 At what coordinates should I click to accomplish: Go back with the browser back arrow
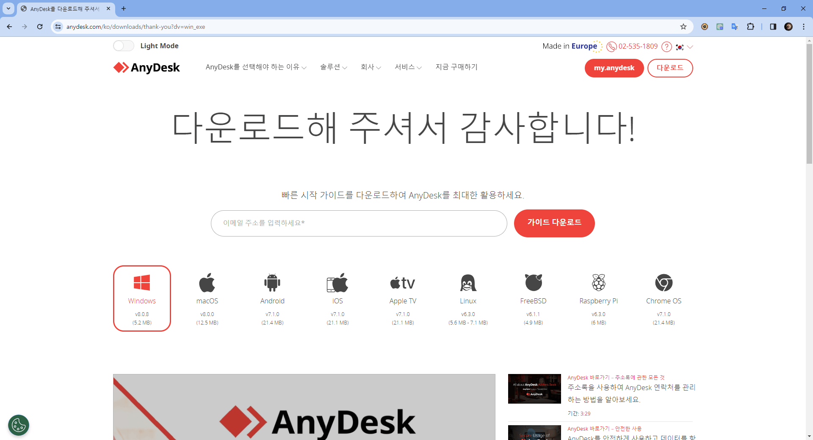[x=9, y=27]
